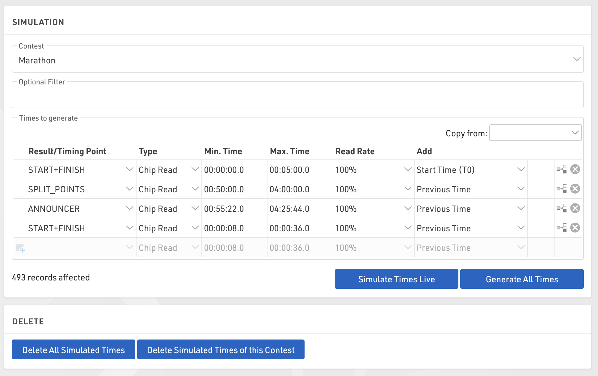Expand the Copy from dropdown
Viewport: 598px width, 376px height.
click(x=535, y=133)
